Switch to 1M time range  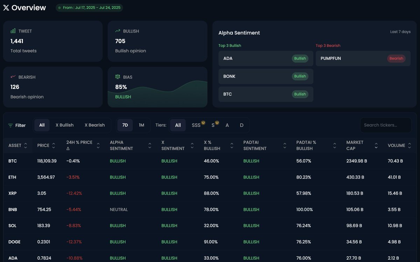(x=141, y=125)
